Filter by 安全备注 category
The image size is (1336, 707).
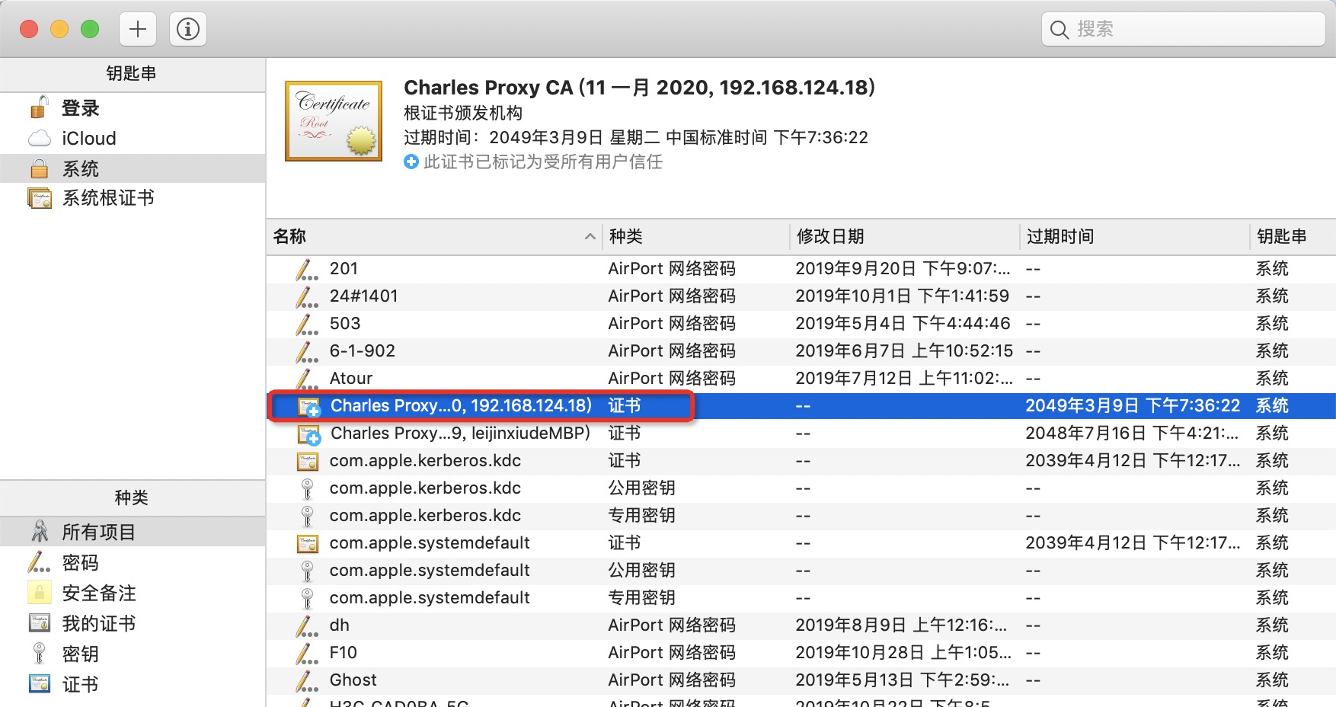click(x=133, y=593)
